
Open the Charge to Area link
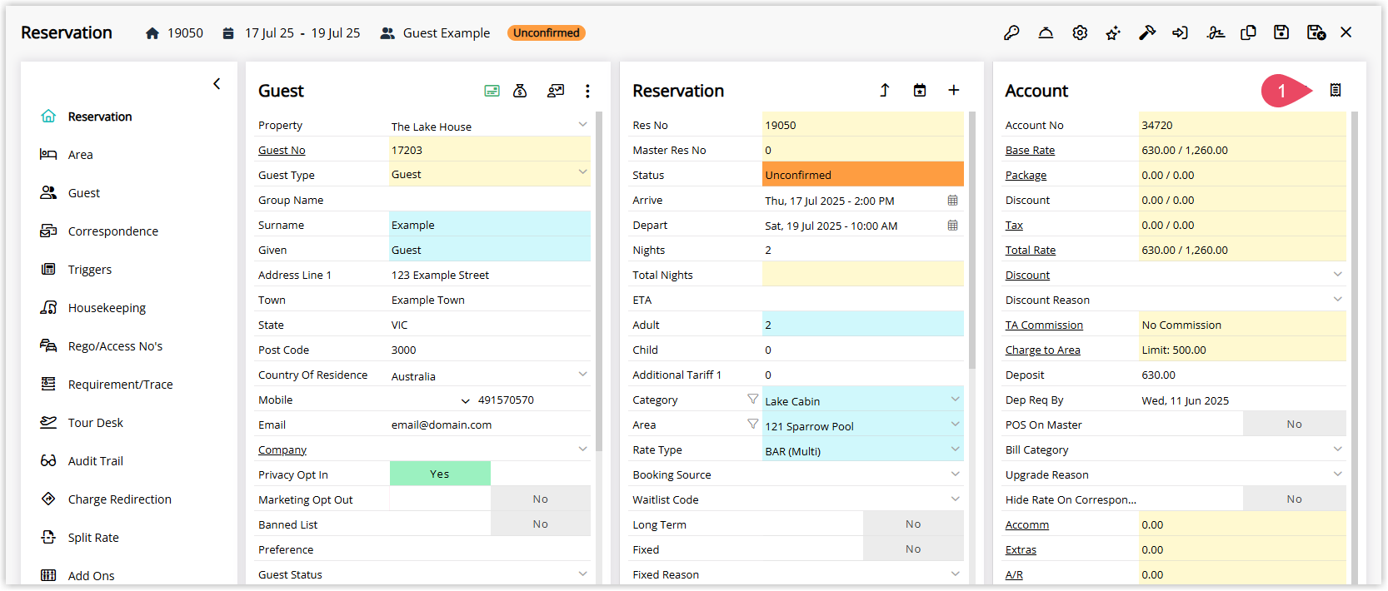click(x=1042, y=350)
